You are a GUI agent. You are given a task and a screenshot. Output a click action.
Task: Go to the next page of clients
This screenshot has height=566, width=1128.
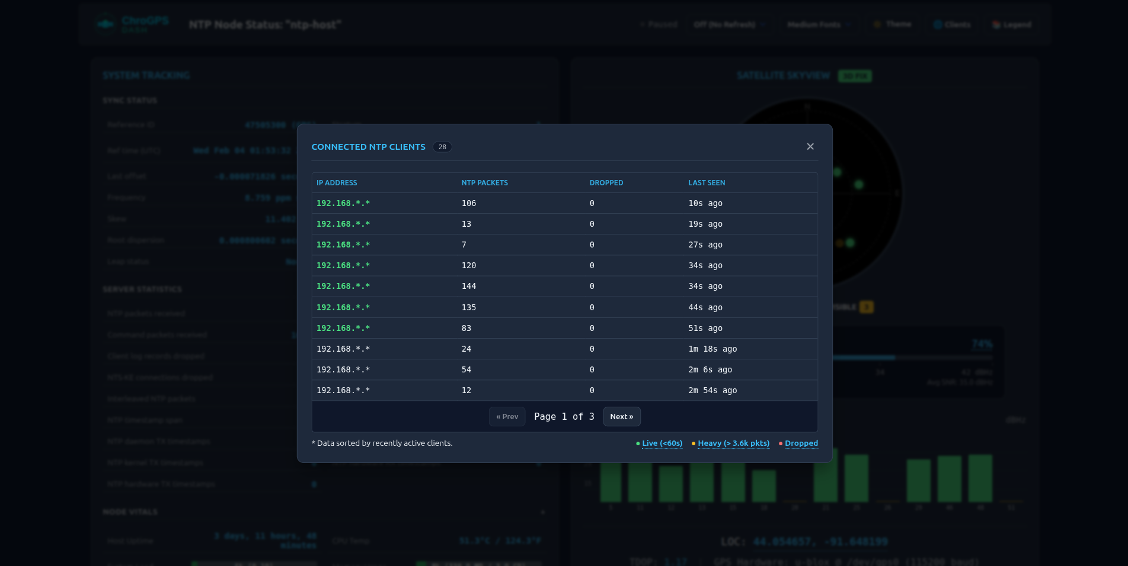point(621,417)
